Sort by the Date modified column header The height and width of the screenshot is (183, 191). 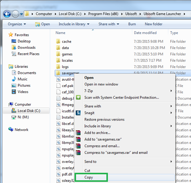pyautogui.click(x=145, y=33)
